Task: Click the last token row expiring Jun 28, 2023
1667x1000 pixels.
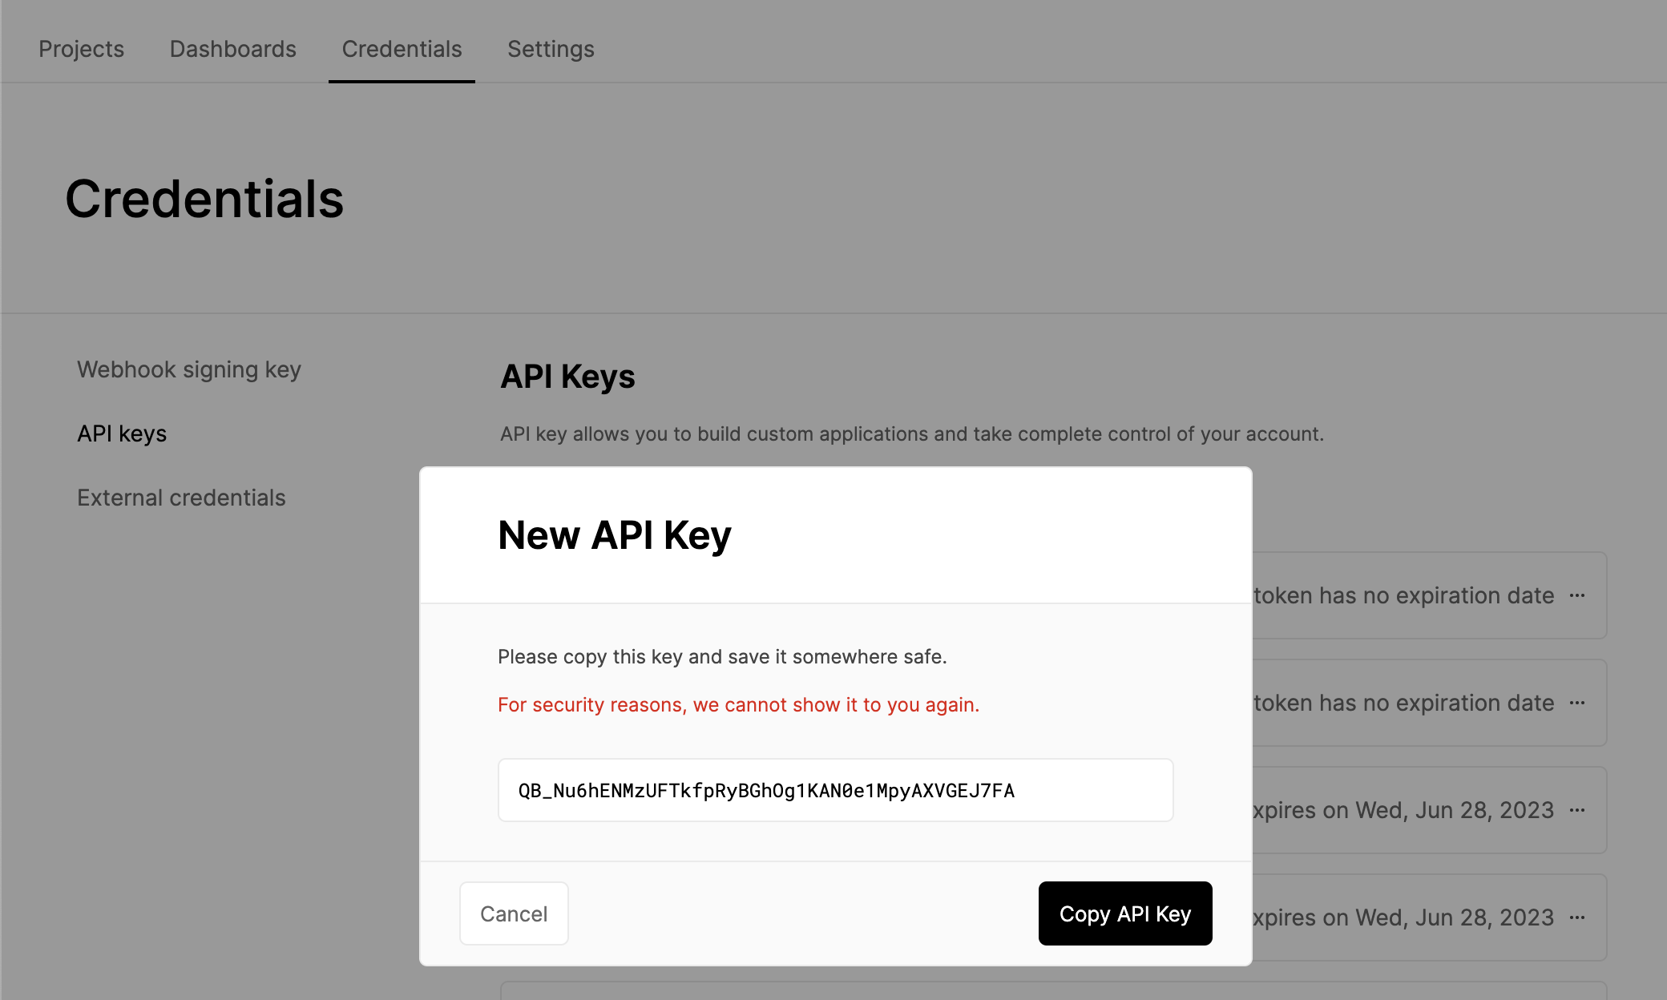Action: [1430, 917]
